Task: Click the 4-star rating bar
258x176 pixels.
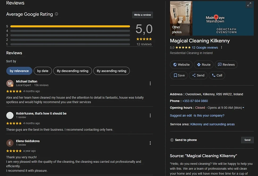Action: click(x=70, y=31)
